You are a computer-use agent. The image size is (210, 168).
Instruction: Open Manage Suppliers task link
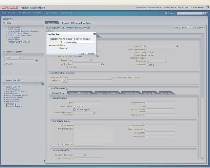[x=14, y=27]
